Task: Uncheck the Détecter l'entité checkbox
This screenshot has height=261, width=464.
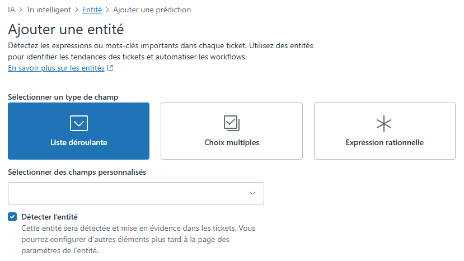Action: click(12, 217)
